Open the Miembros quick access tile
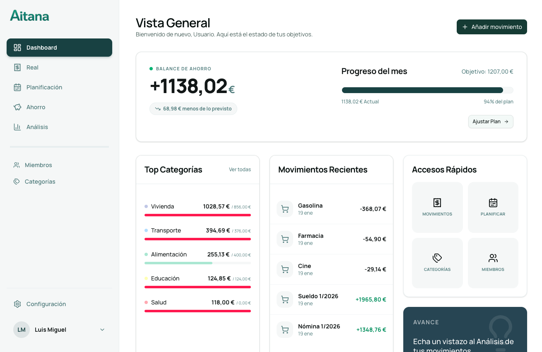542x352 pixels. click(493, 263)
